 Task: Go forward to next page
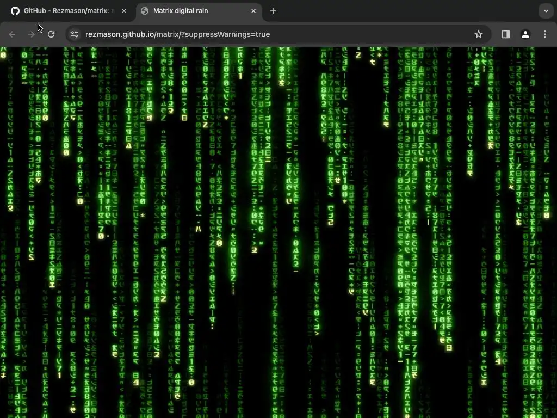31,34
